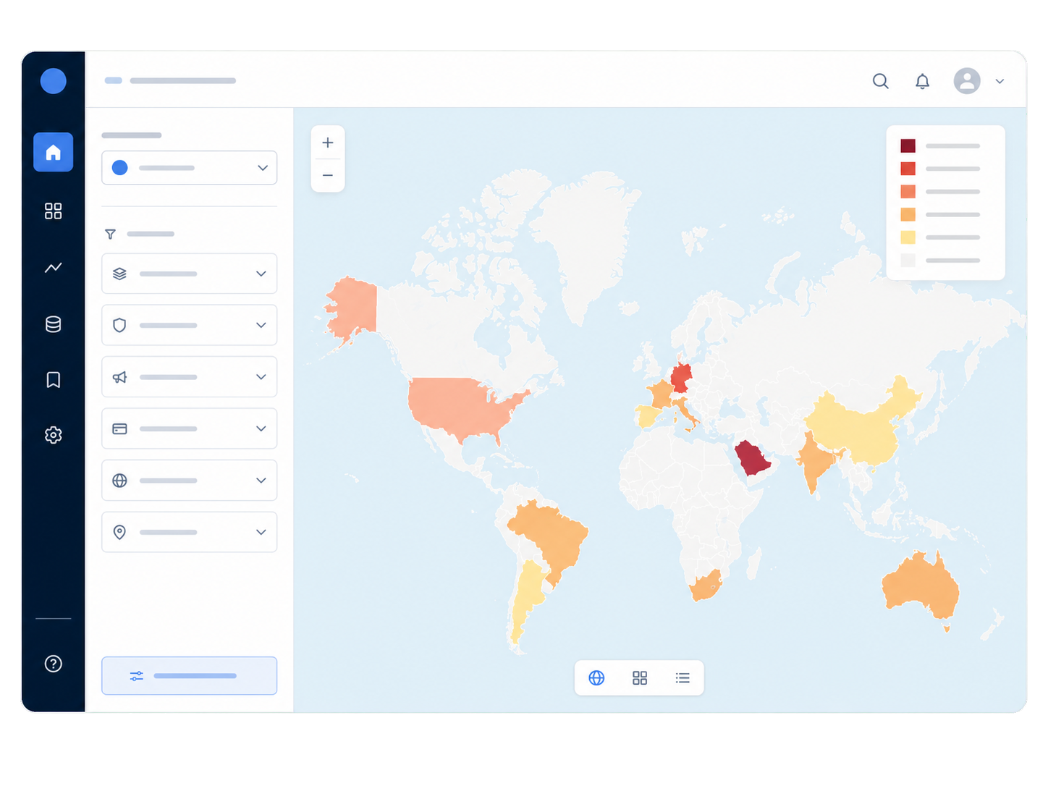This screenshot has width=1048, height=786.
Task: Open the database icon in the sidebar
Action: pyautogui.click(x=53, y=324)
